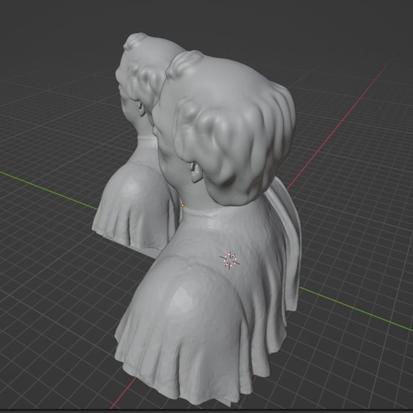Select the orange object origin dot
Viewport: 413px width, 413px height.
(183, 206)
